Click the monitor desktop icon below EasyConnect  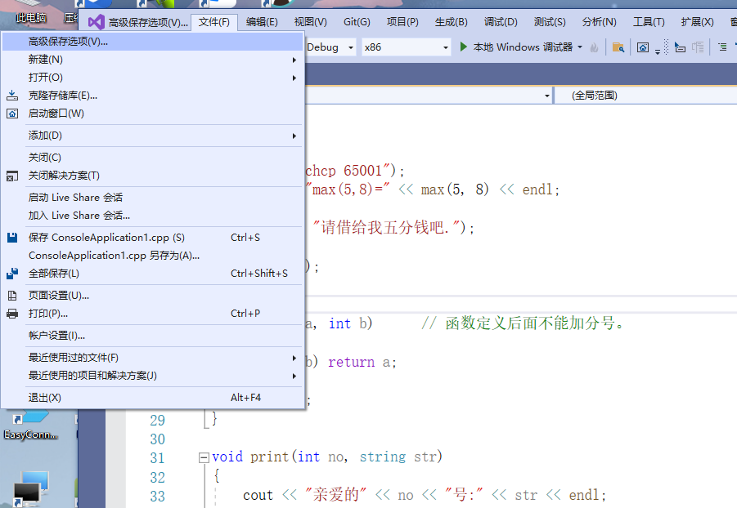coord(31,488)
